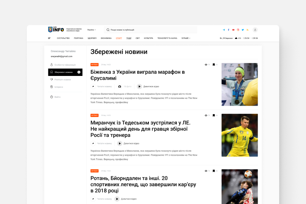Open the hamburger menu icon
Screen dimensions: 306x204
click(49, 38)
